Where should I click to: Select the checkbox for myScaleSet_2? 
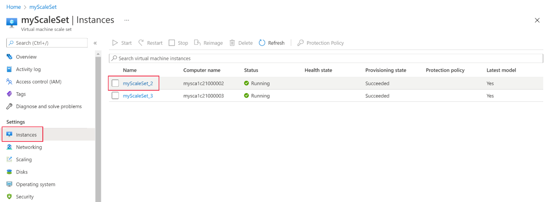(x=115, y=83)
